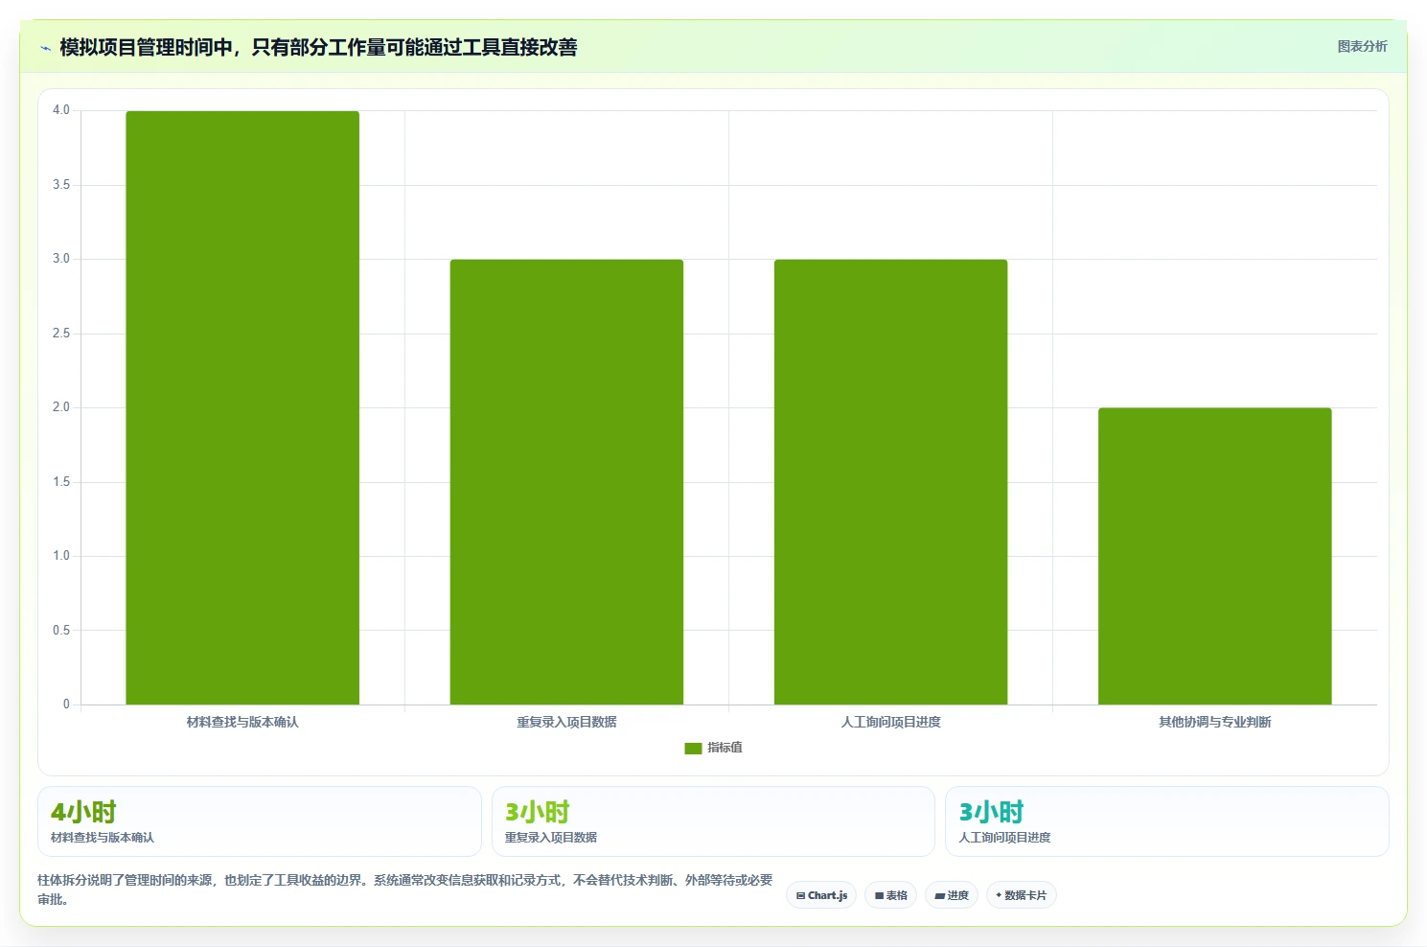Open the 3小时 人工询问项目进度 card
Viewport: 1427px width, 947px height.
1166,821
